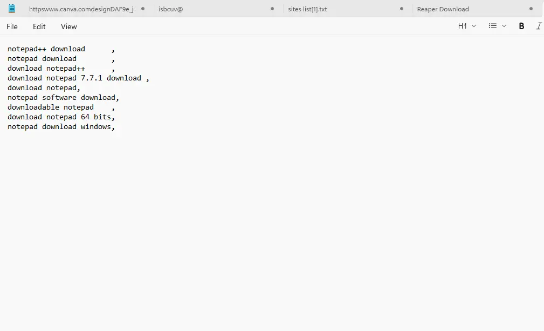544x331 pixels.
Task: Click the unsaved dot on sites list[1].txt tab
Action: point(401,9)
